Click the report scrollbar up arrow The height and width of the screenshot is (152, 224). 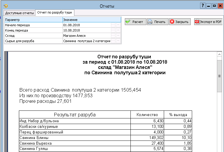point(219,55)
